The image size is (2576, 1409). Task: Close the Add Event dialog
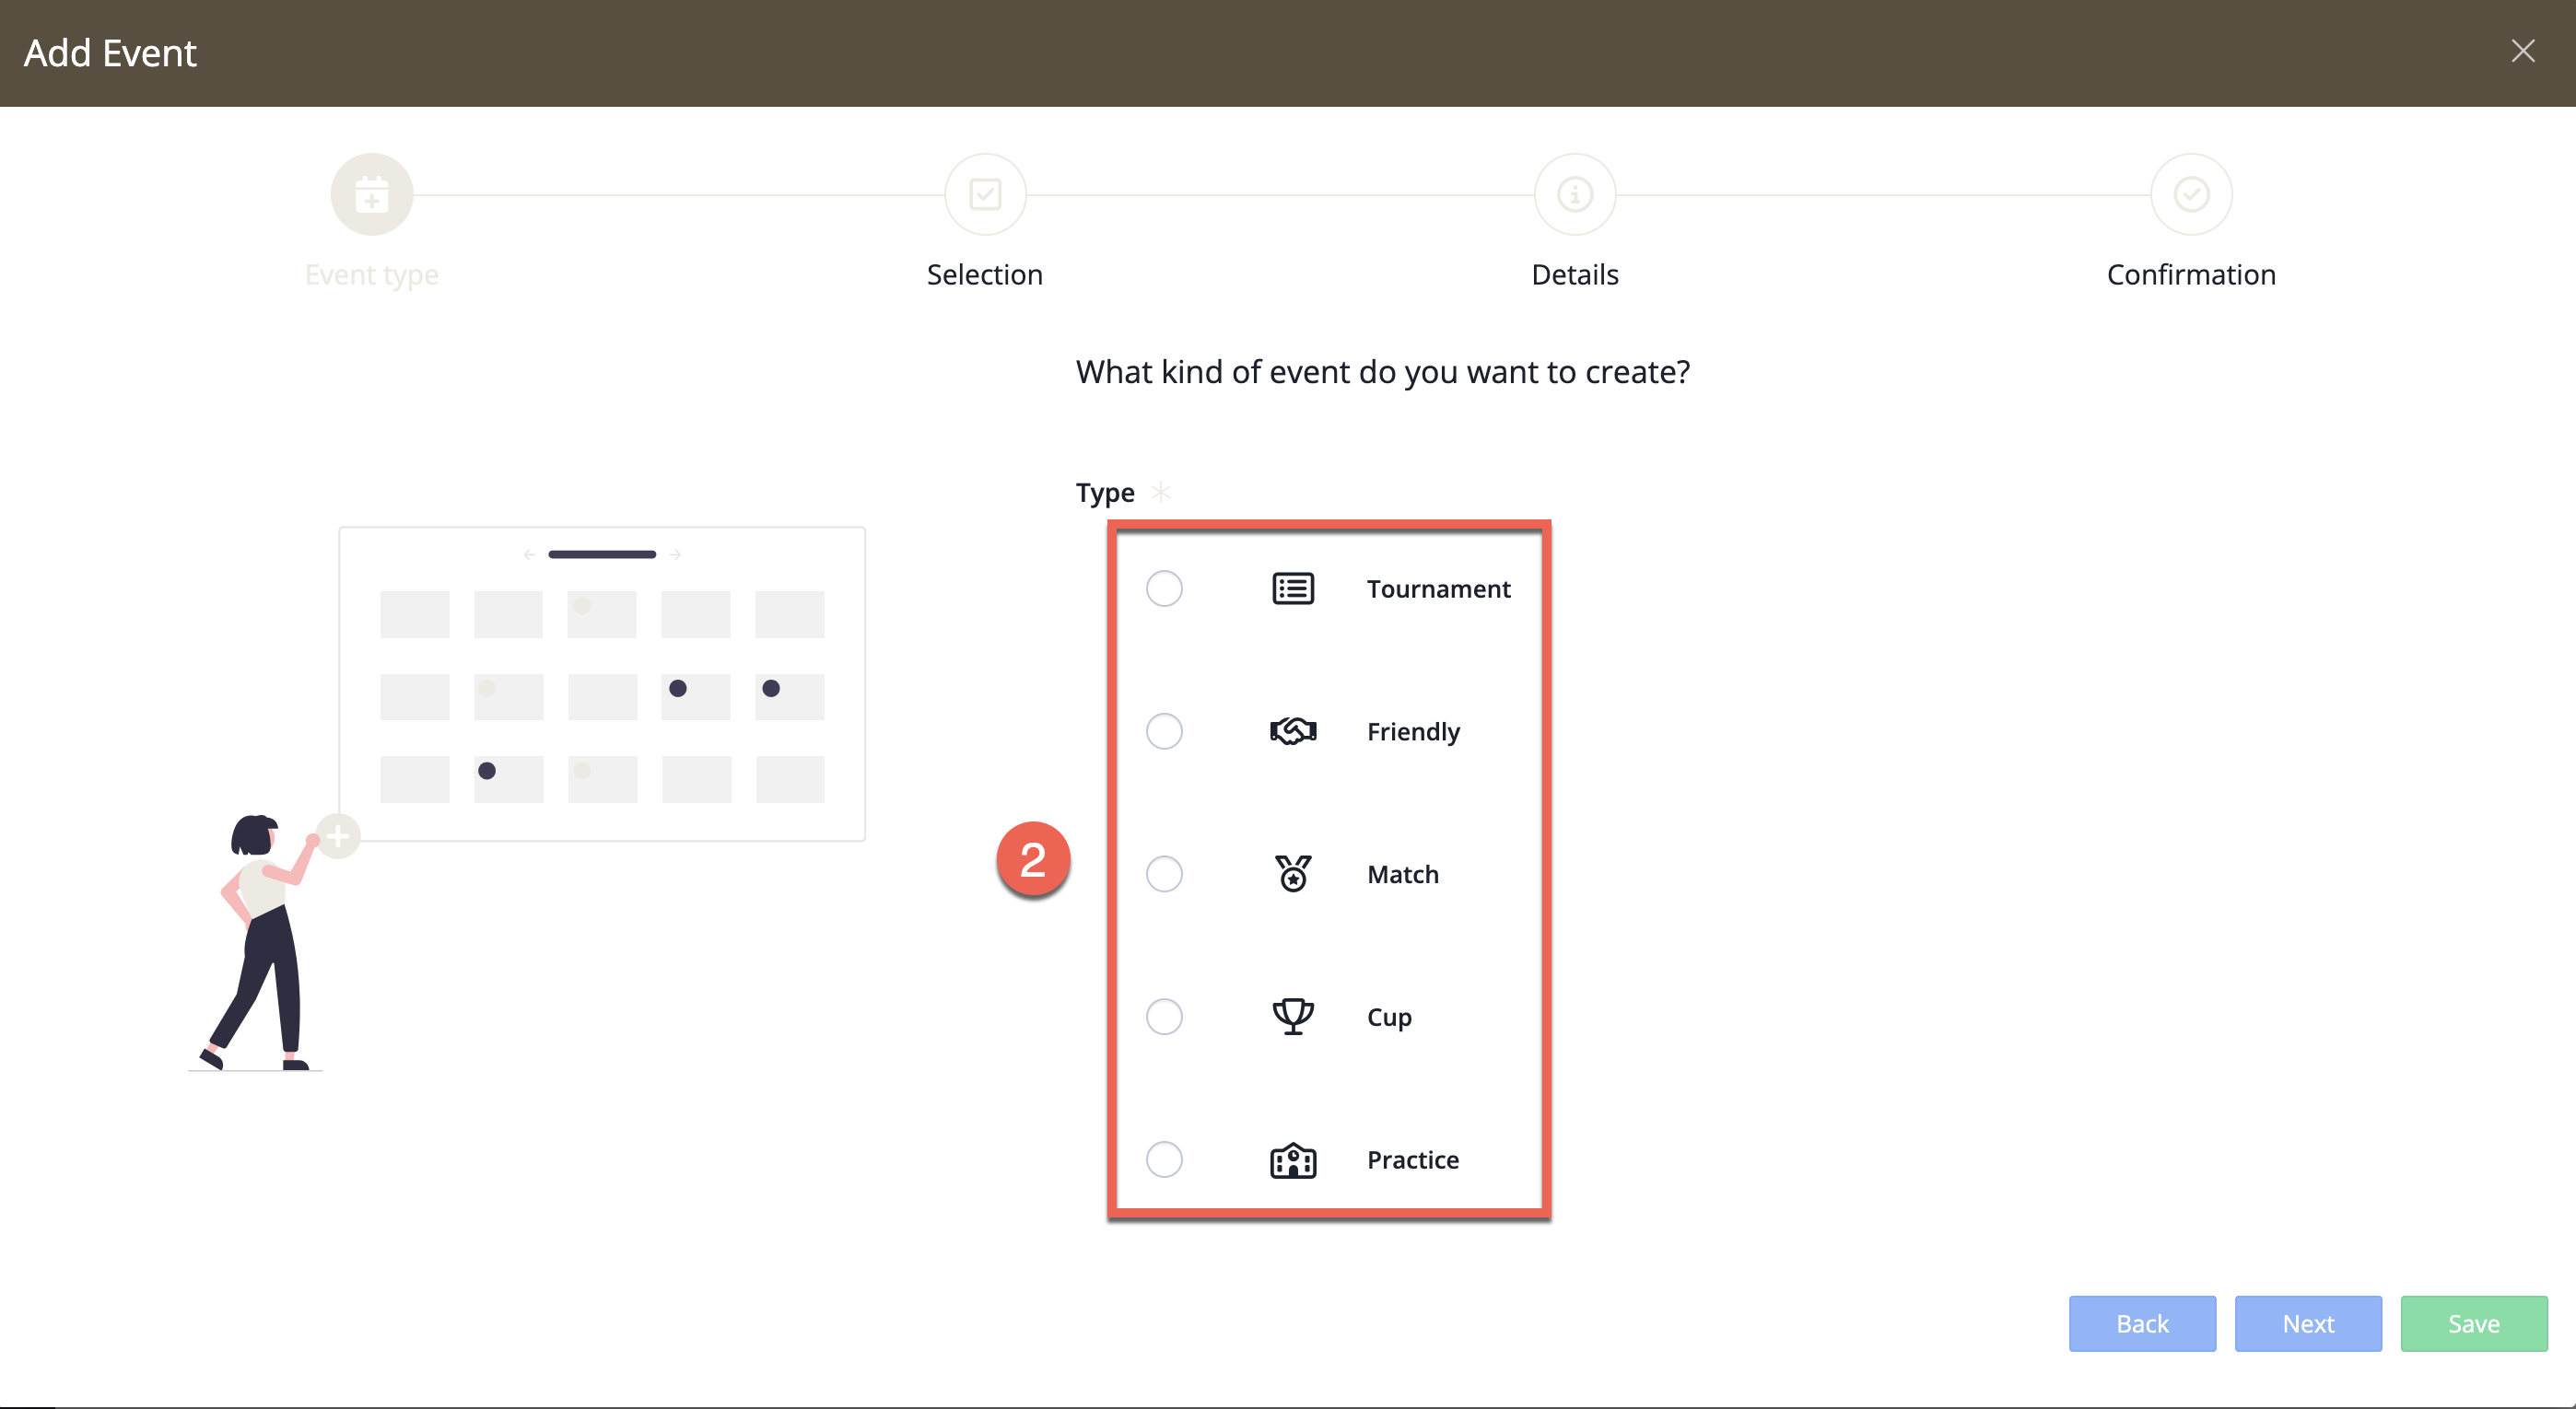point(2523,51)
